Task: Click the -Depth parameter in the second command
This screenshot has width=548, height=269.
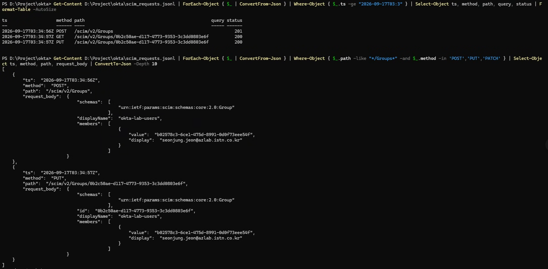Action: 142,64
